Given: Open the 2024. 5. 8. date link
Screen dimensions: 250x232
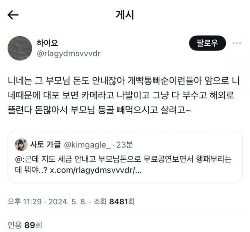Looking at the screenshot, I should pos(68,202).
